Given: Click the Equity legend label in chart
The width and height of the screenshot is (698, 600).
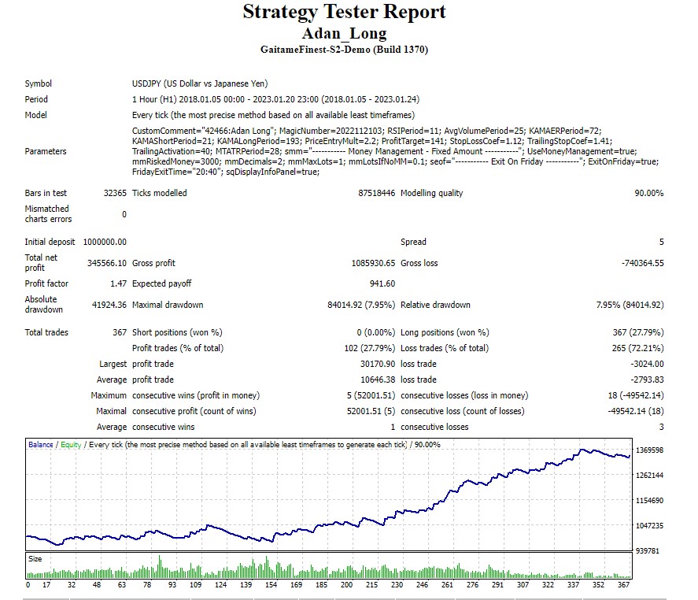Looking at the screenshot, I should [x=69, y=445].
